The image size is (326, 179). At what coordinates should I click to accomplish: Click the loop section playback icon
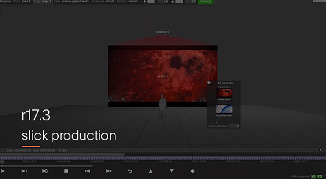click(x=45, y=171)
